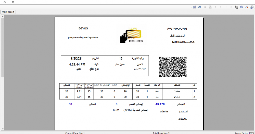Click the item name 'صنف1' cell

[x=177, y=91]
